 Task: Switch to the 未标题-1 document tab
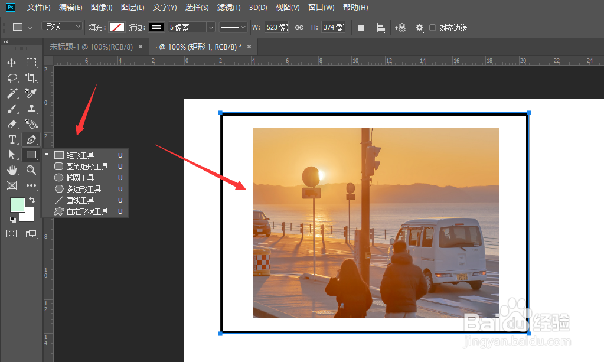click(92, 47)
